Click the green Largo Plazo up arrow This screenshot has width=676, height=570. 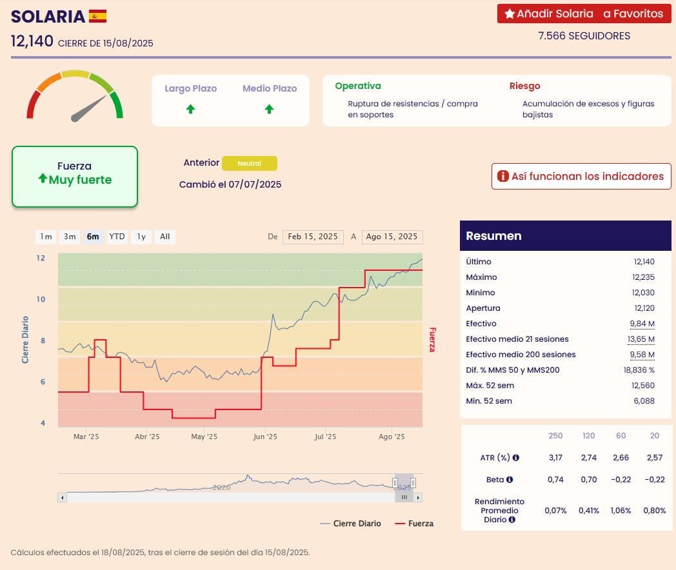tap(190, 109)
